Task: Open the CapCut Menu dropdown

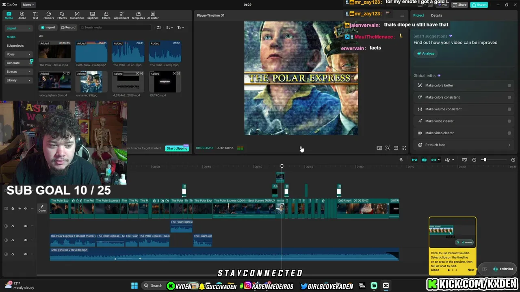Action: tap(28, 4)
